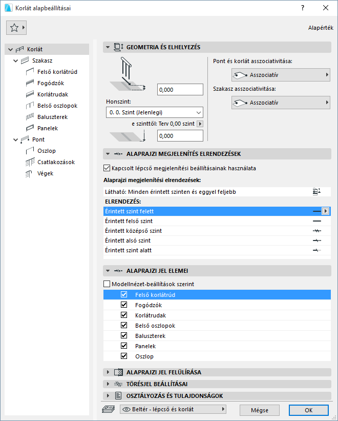Open the Honszint story dropdown
Image resolution: width=338 pixels, height=421 pixels.
click(x=154, y=112)
